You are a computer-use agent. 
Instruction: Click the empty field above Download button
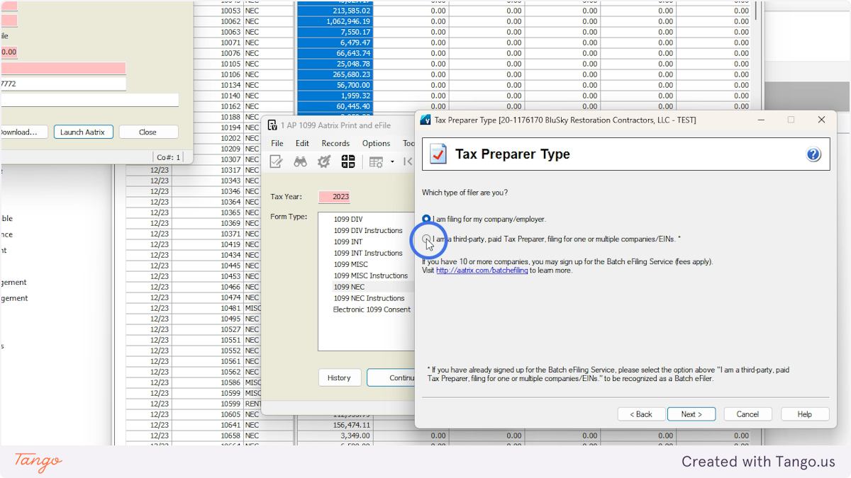point(89,100)
